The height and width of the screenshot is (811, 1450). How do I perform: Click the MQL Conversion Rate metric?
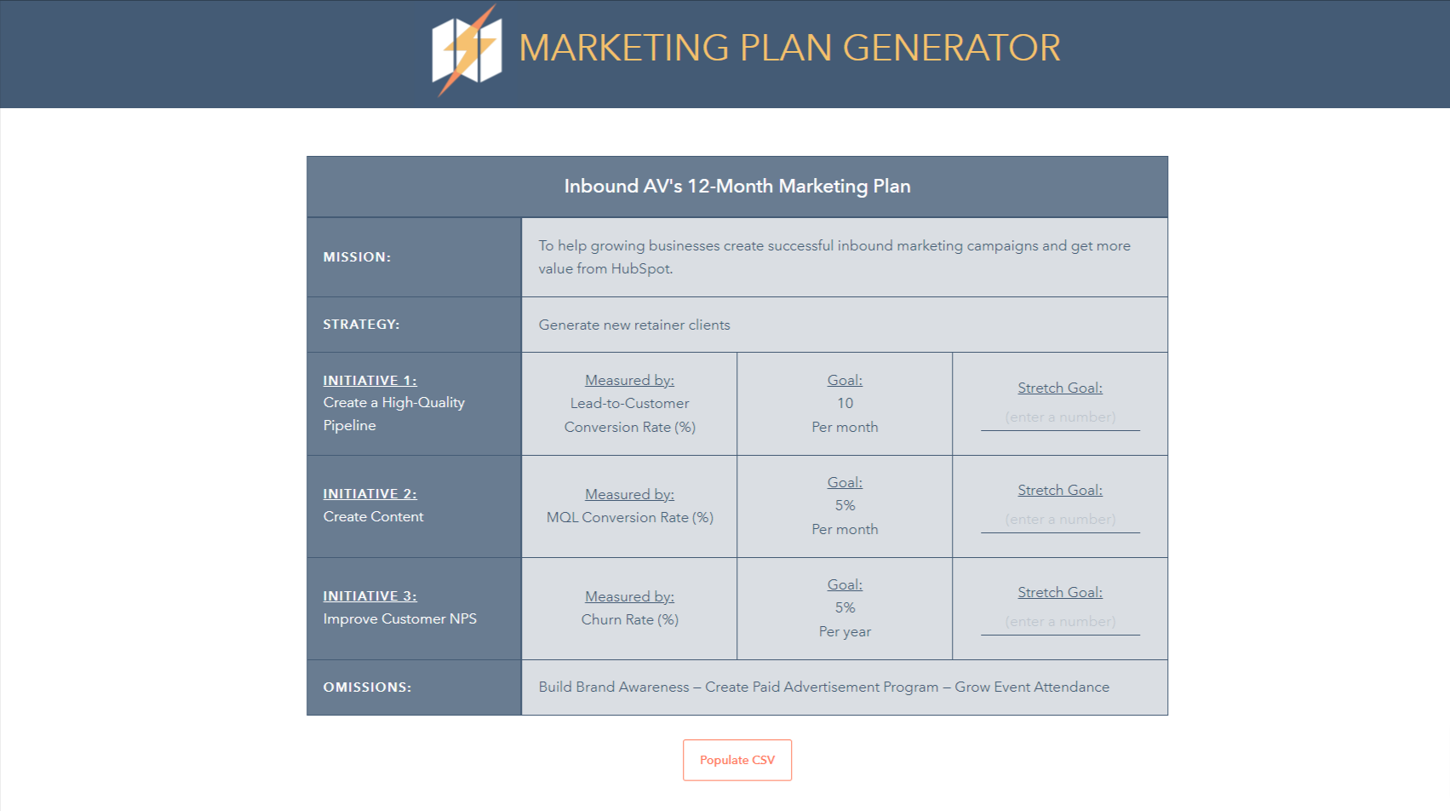(x=630, y=517)
